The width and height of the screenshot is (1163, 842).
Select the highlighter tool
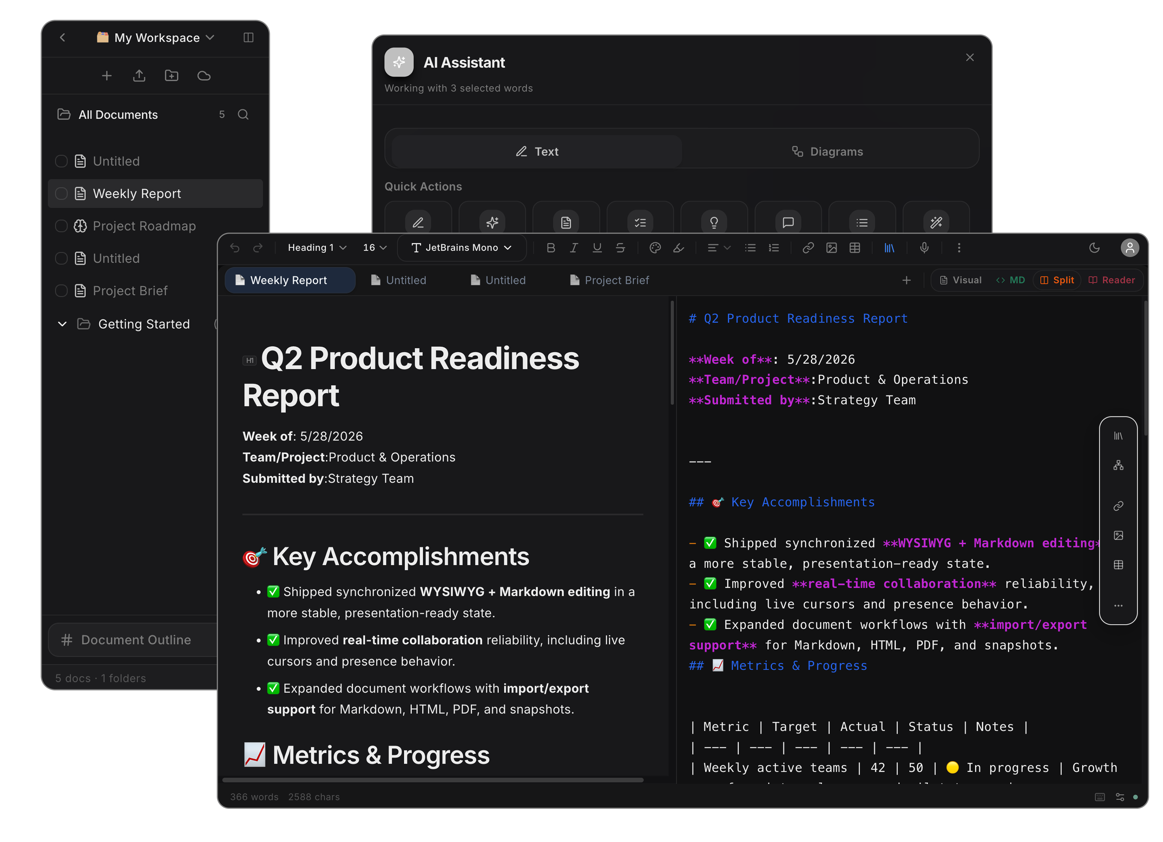(x=678, y=248)
